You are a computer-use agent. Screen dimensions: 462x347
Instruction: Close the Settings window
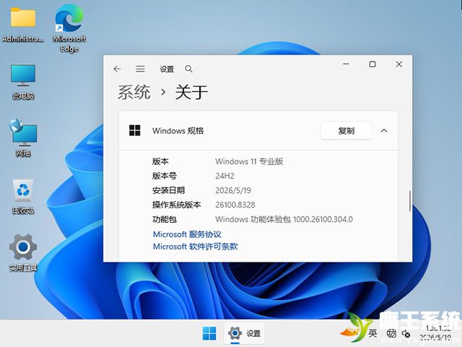pyautogui.click(x=399, y=64)
